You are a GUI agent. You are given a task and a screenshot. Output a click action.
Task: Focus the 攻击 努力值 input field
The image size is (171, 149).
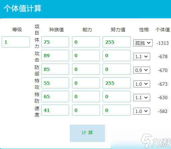click(x=117, y=55)
